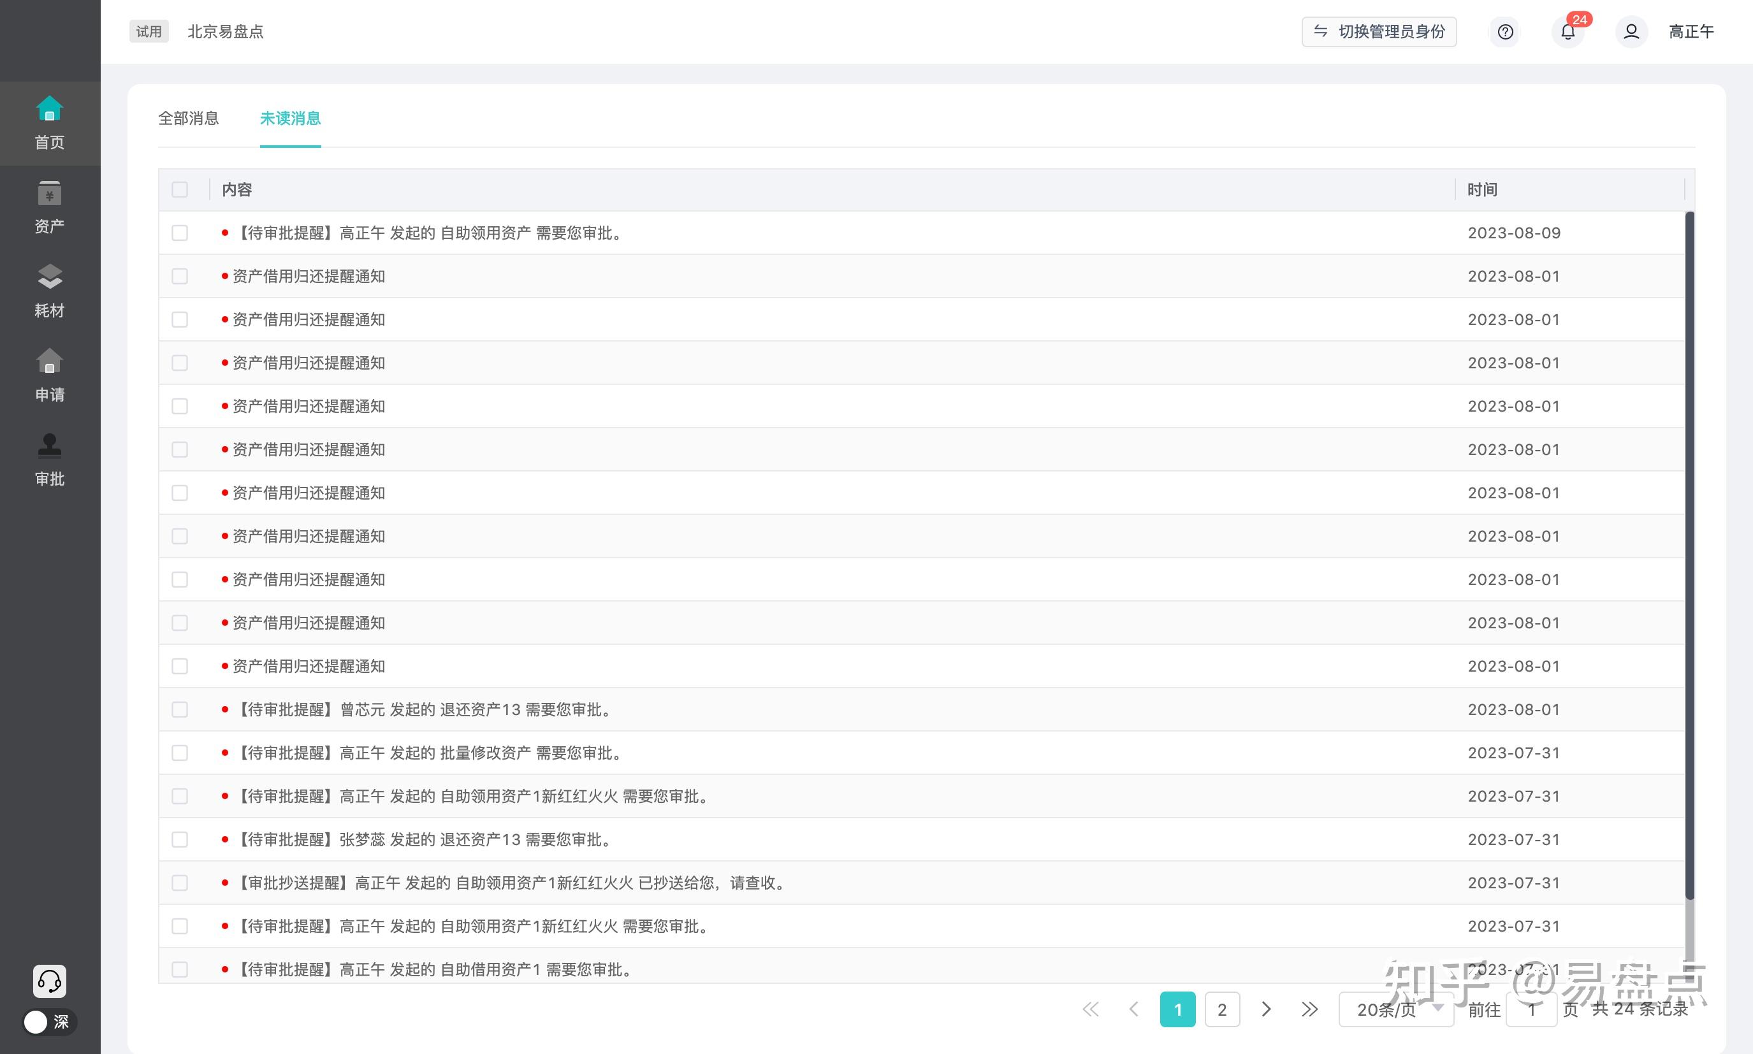Open the 审批 approval stamp icon
Image resolution: width=1753 pixels, height=1054 pixels.
(x=49, y=446)
